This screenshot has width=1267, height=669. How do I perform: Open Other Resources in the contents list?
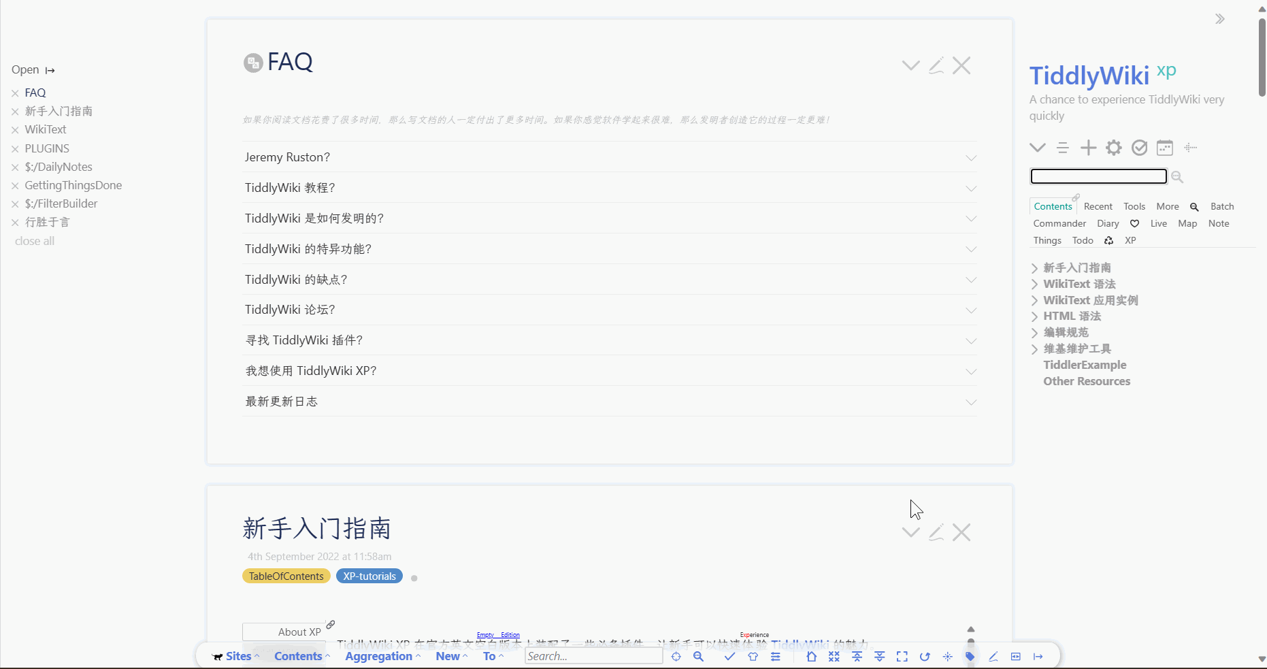point(1087,382)
